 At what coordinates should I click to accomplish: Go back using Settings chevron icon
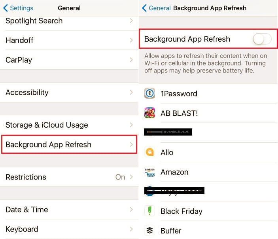(6, 8)
